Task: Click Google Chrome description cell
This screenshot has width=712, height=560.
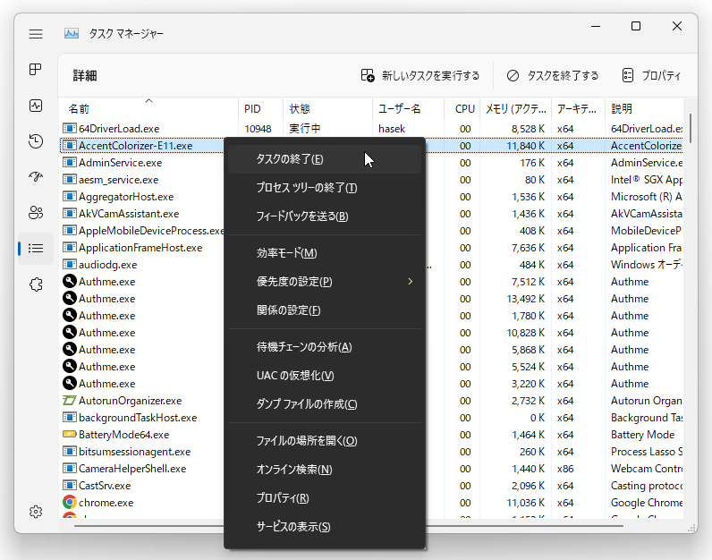Action: [646, 503]
